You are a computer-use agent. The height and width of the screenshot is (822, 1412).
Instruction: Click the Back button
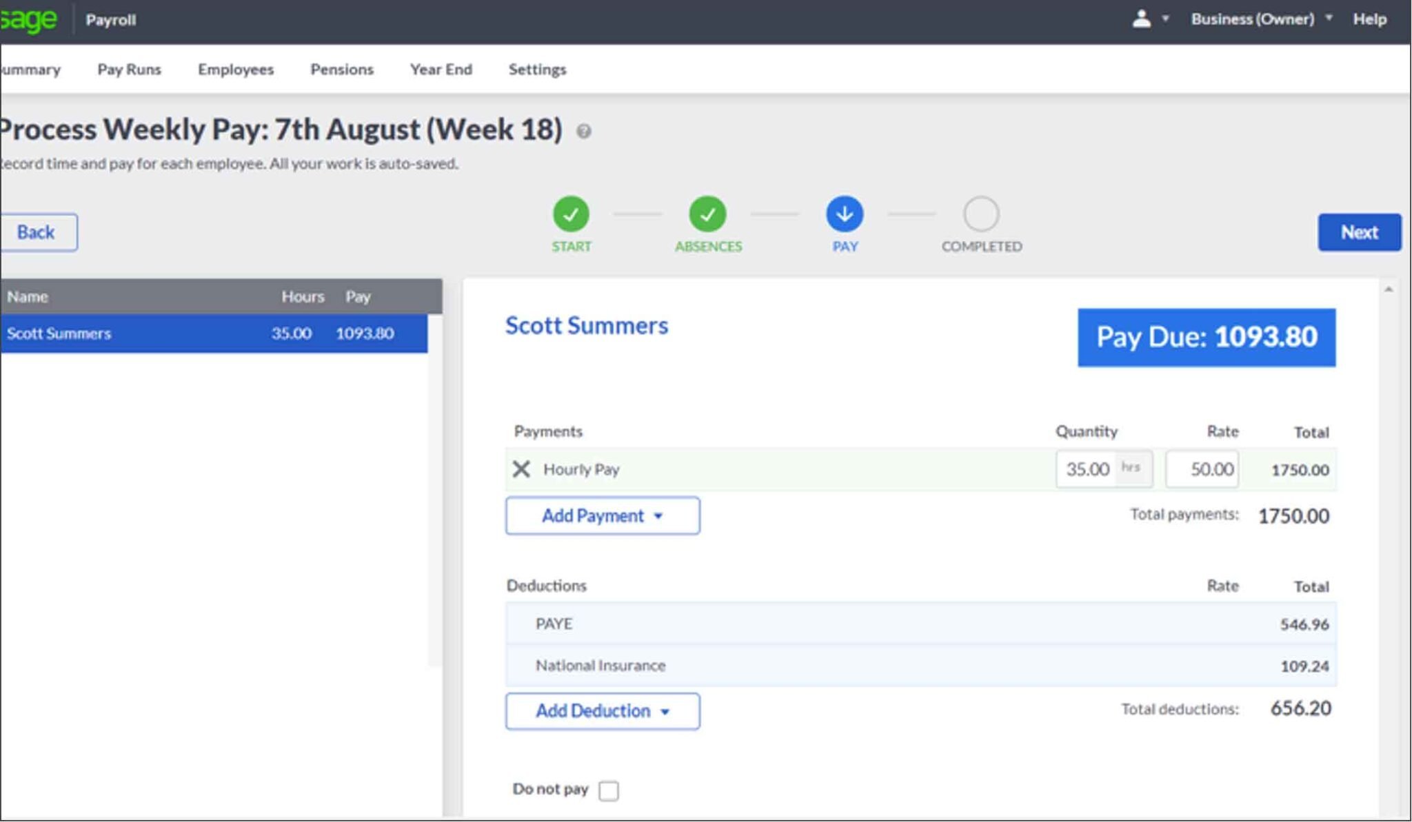click(35, 232)
